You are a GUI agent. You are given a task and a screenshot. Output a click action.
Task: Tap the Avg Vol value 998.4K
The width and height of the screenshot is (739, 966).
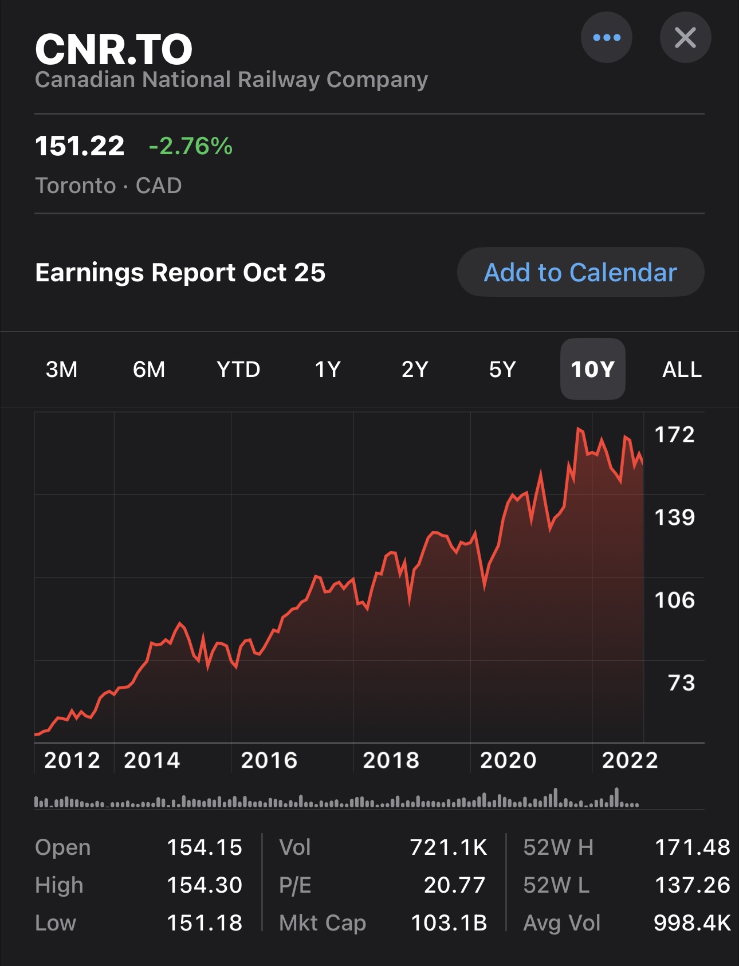693,923
